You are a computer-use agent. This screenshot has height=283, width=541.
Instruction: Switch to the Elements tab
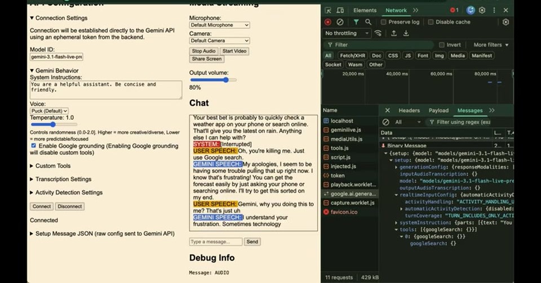pyautogui.click(x=365, y=10)
